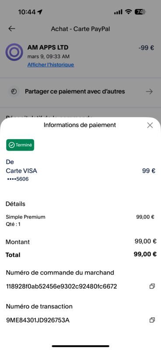This screenshot has width=161, height=350.
Task: Tap the back arrow icon
Action: 12,28
